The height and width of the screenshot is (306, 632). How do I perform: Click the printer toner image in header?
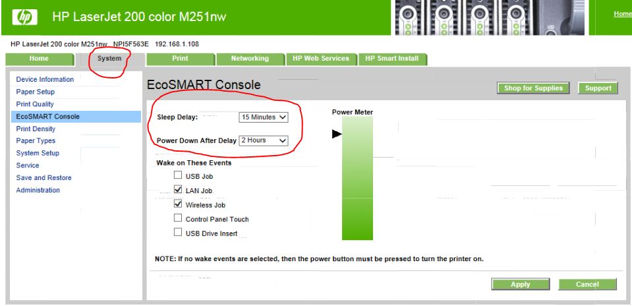tap(490, 17)
